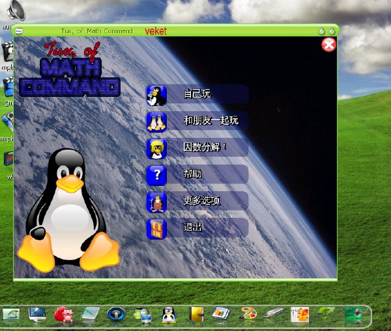391x331 pixels.
Task: Click the penguin icon beside 自己玩
Action: (156, 96)
